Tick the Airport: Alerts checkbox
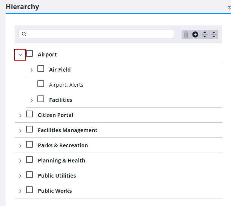 41,84
